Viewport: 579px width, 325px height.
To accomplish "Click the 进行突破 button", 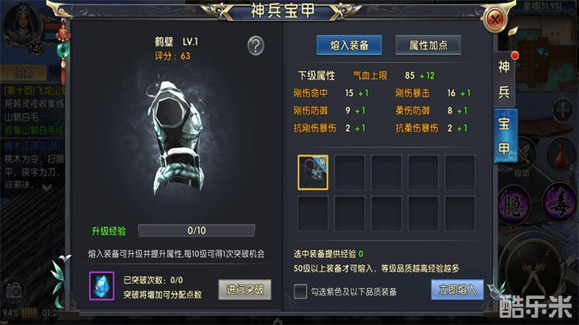I will [245, 290].
